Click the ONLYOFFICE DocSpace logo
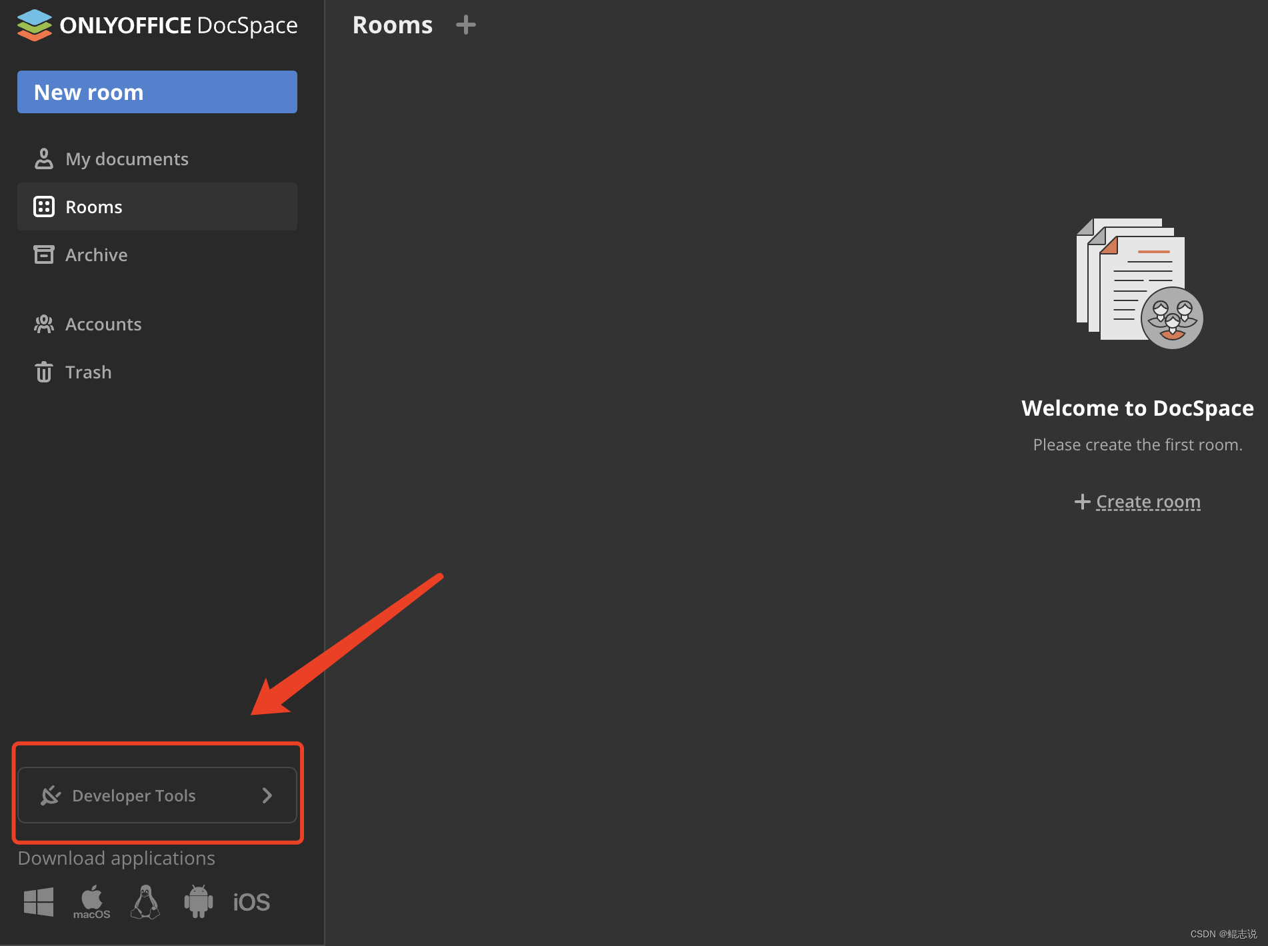The height and width of the screenshot is (946, 1268). pyautogui.click(x=157, y=25)
